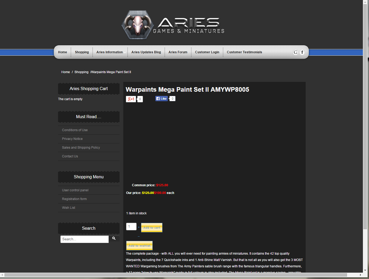The width and height of the screenshot is (369, 279).
Task: Submit search with the magnifier icon
Action: coord(114,238)
